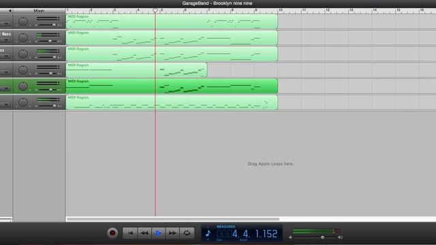The image size is (436, 245).
Task: Click the LCD position readout 4. 4. 1.152
Action: click(x=255, y=234)
